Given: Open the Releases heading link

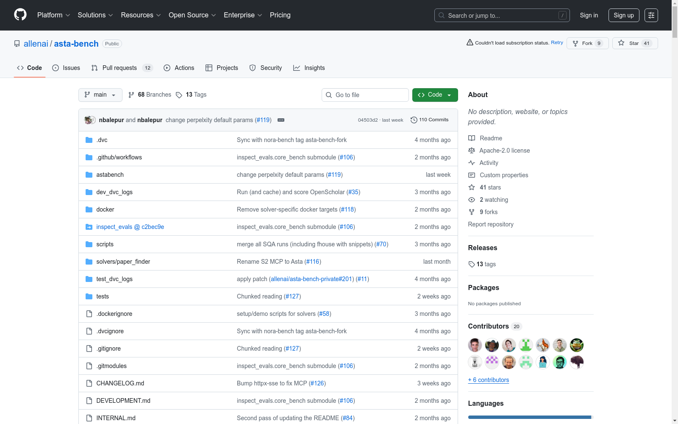Looking at the screenshot, I should pos(483,248).
